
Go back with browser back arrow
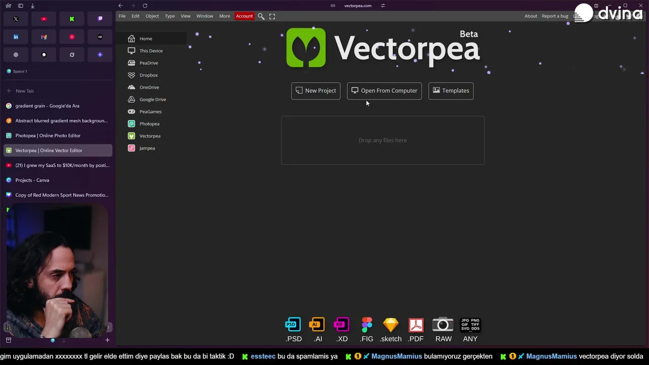click(121, 6)
